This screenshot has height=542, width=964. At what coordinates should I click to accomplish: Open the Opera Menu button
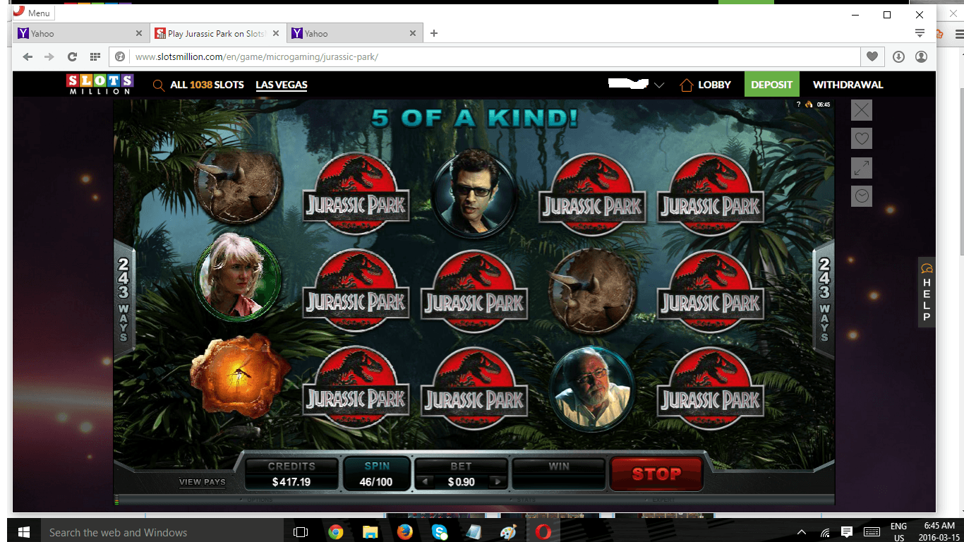coord(33,13)
